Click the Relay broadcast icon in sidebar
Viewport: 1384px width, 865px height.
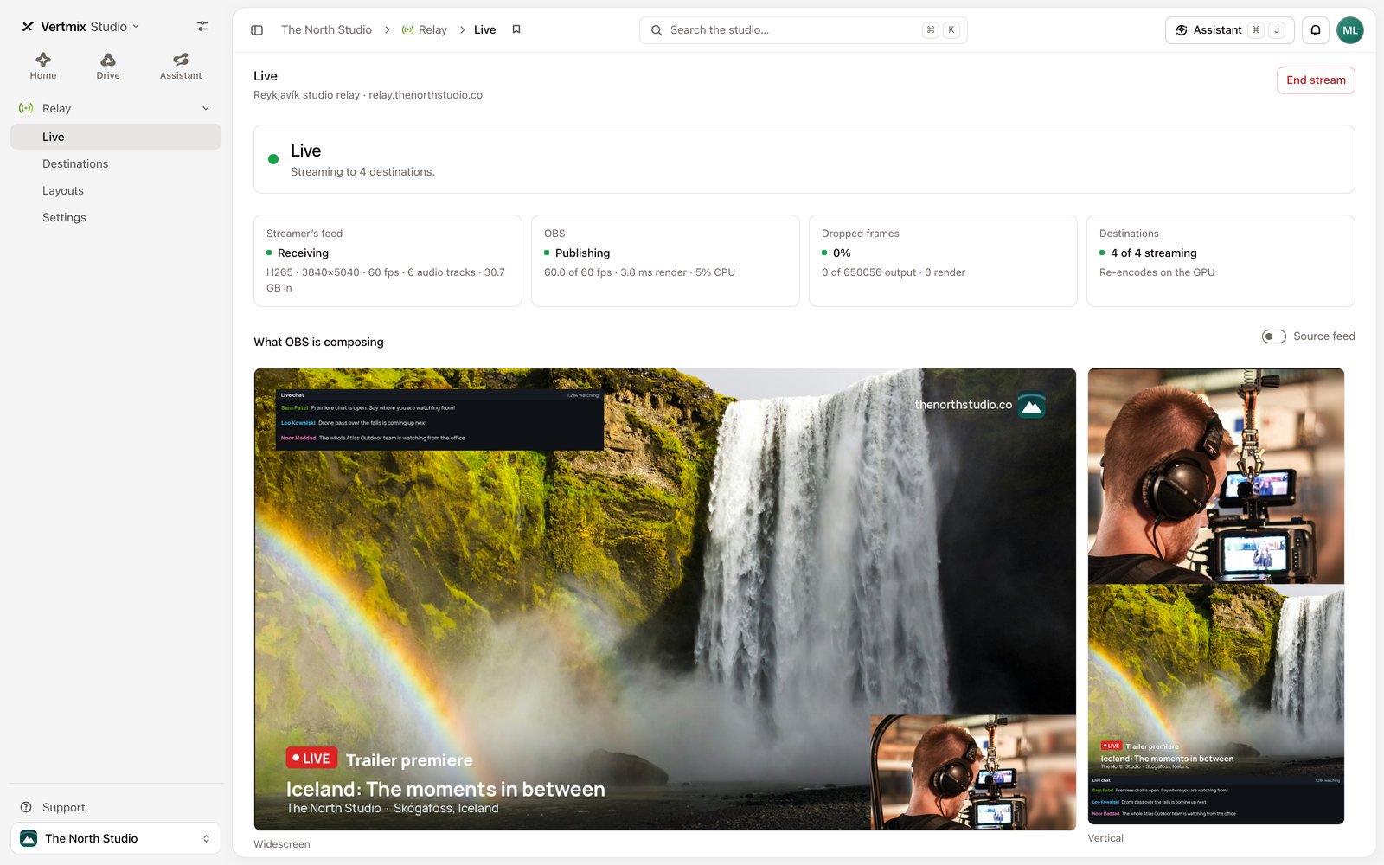(x=26, y=108)
